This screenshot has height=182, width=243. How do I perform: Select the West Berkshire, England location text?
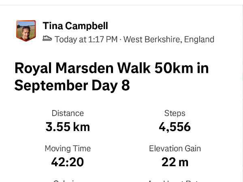pyautogui.click(x=169, y=39)
